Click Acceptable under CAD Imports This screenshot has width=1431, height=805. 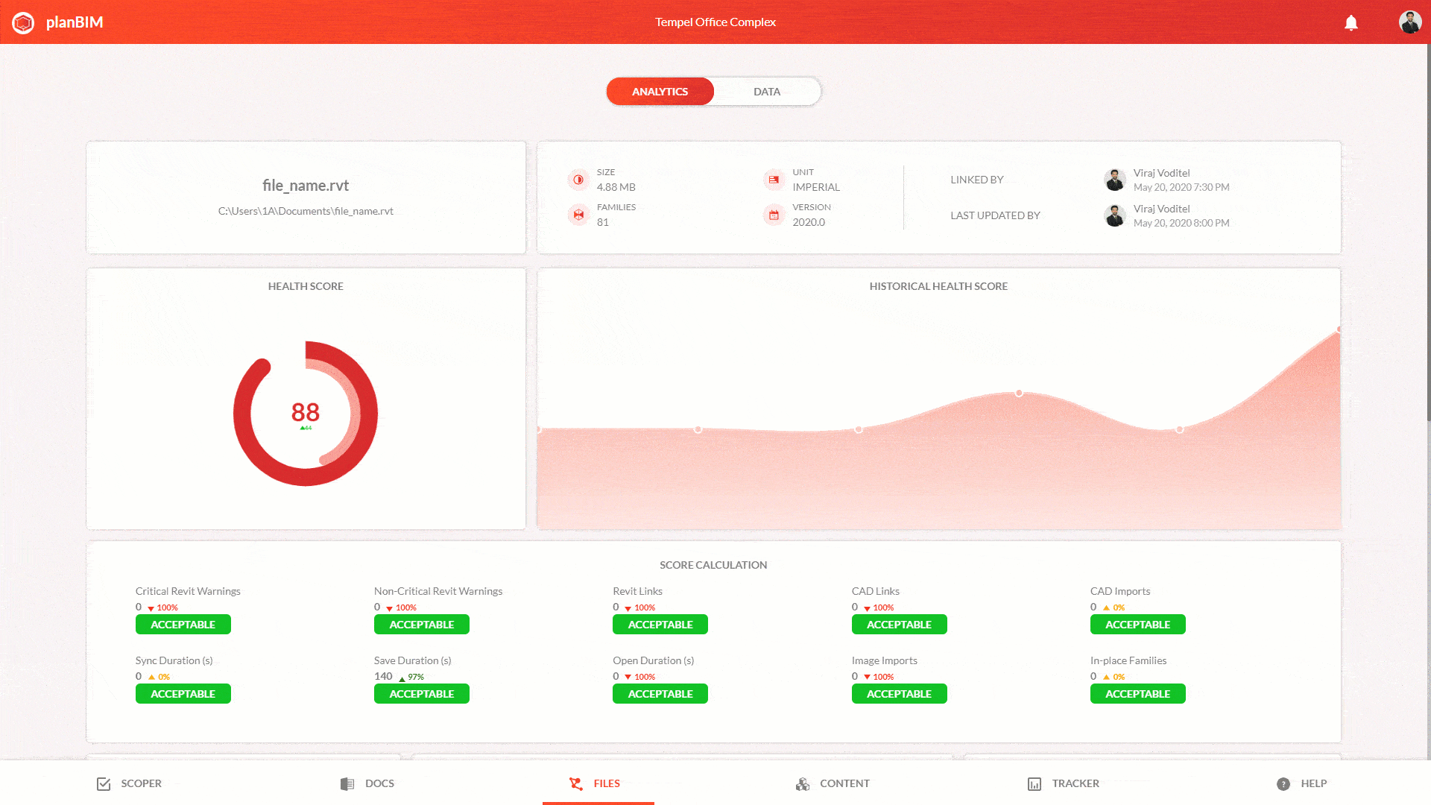tap(1137, 625)
